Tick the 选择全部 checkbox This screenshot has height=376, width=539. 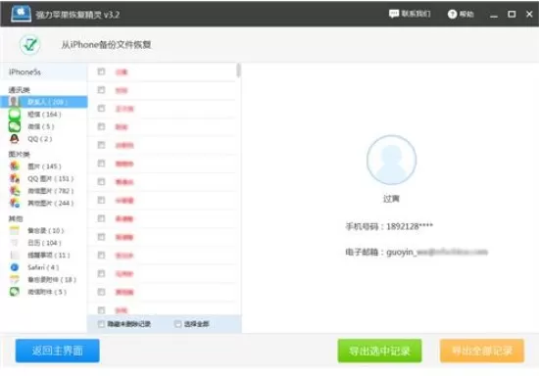(178, 324)
